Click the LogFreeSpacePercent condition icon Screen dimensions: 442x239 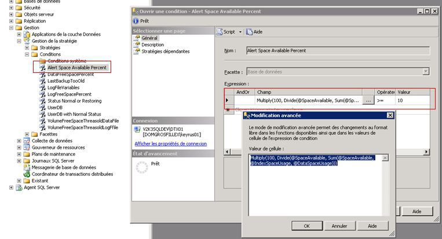coord(42,94)
